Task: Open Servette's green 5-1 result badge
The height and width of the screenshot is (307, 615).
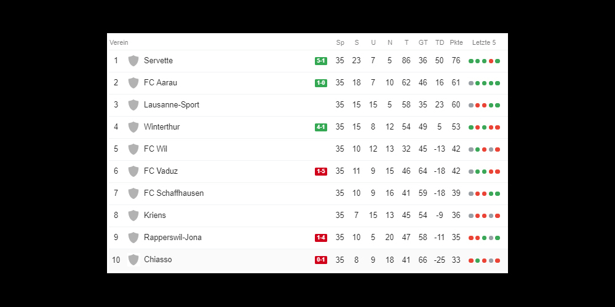Action: pos(321,61)
